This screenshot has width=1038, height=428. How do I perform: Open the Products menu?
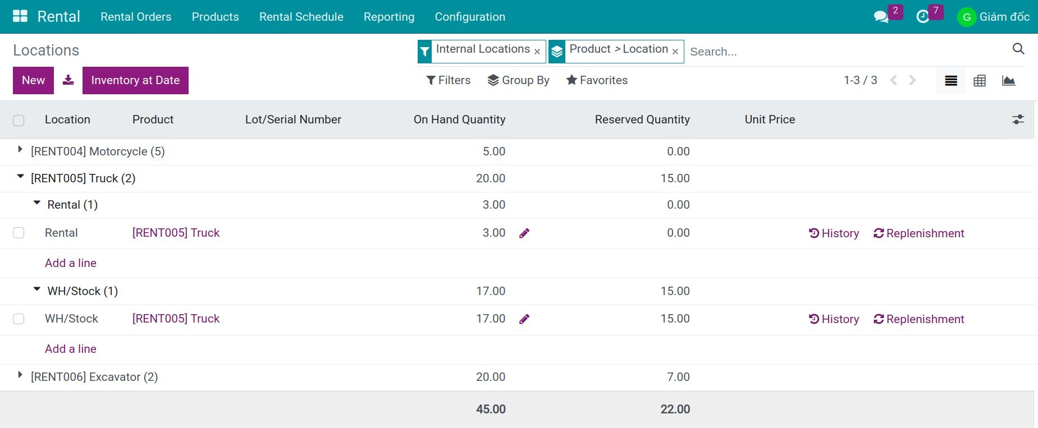[216, 17]
